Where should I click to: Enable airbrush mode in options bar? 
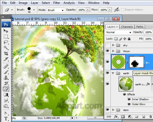coord(117,10)
